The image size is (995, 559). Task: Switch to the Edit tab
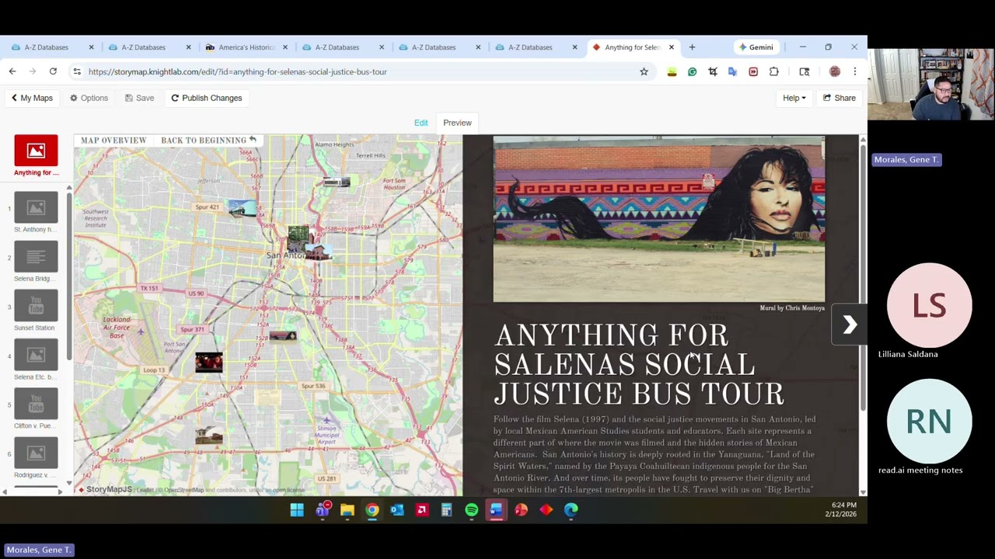click(421, 123)
